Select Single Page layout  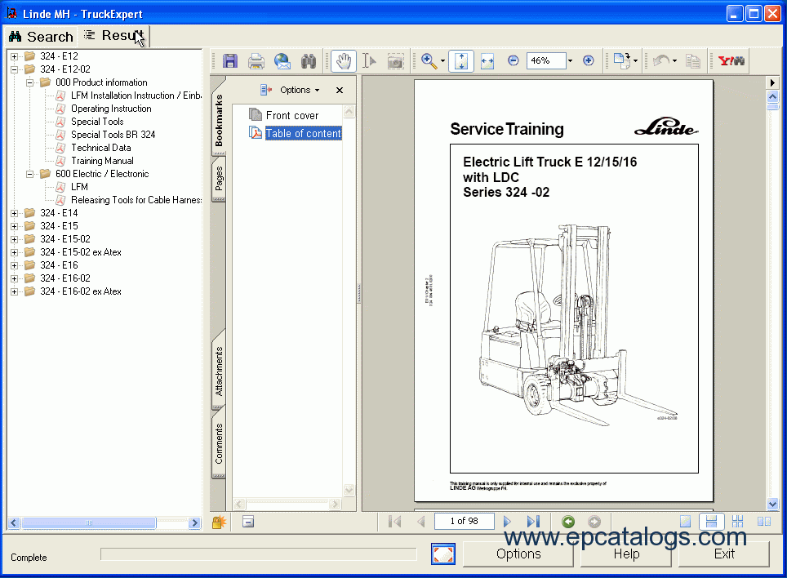[685, 522]
